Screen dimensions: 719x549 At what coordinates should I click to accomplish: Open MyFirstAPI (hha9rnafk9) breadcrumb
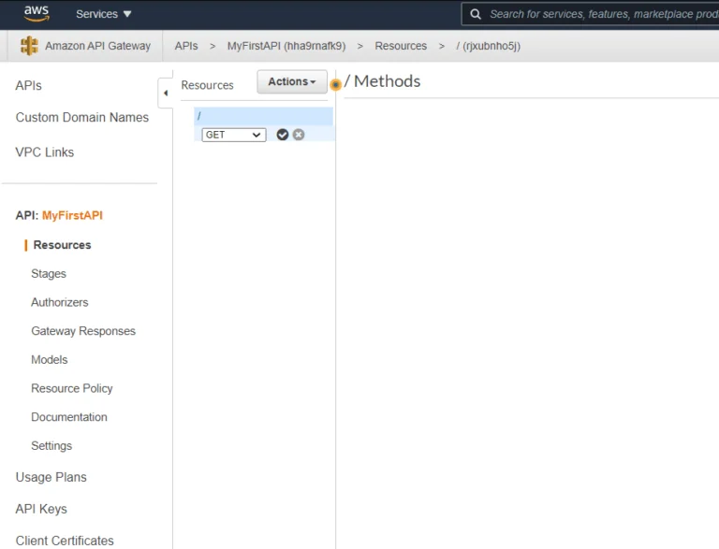[x=286, y=46]
